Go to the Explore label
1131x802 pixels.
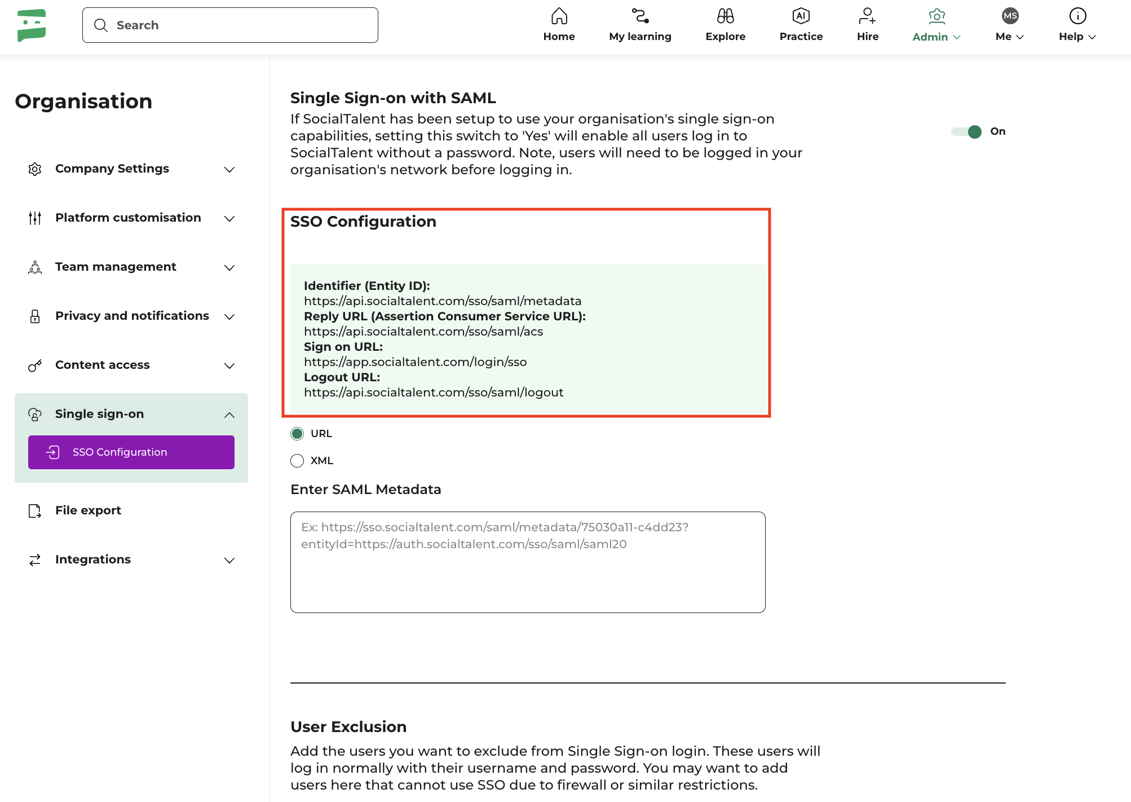[725, 37]
